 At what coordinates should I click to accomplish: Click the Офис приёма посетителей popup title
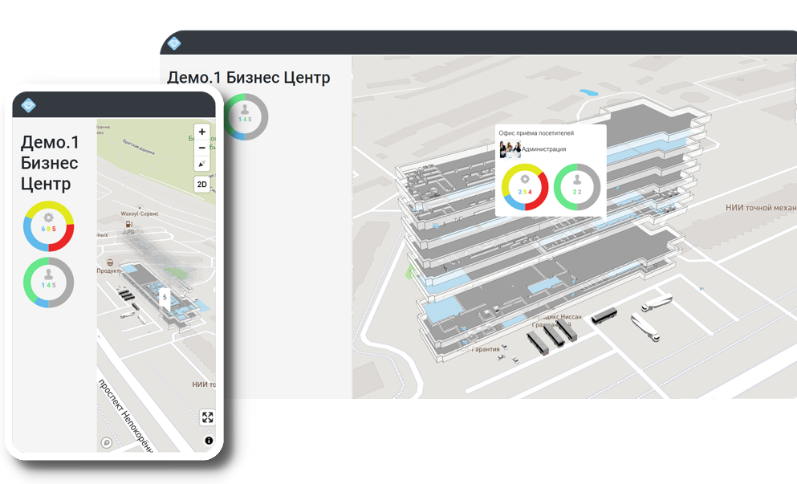pyautogui.click(x=536, y=133)
